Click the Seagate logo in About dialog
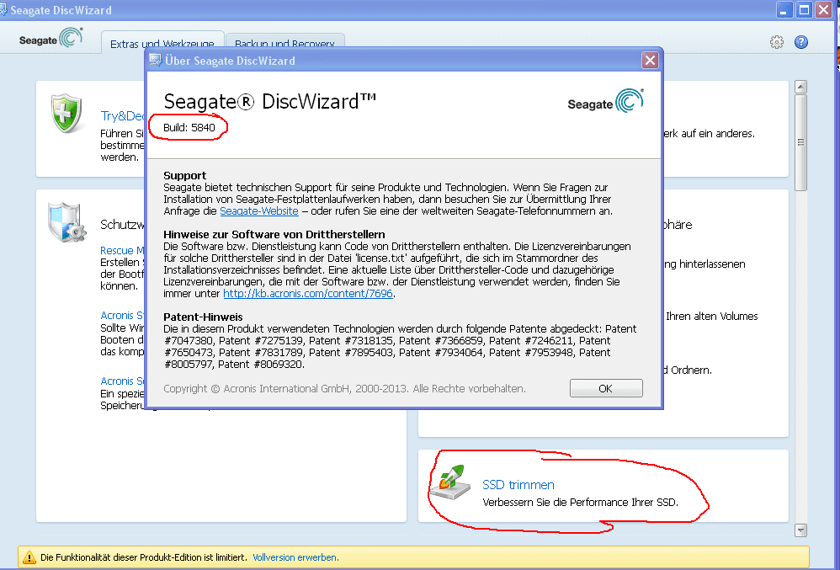This screenshot has width=840, height=570. pyautogui.click(x=606, y=101)
